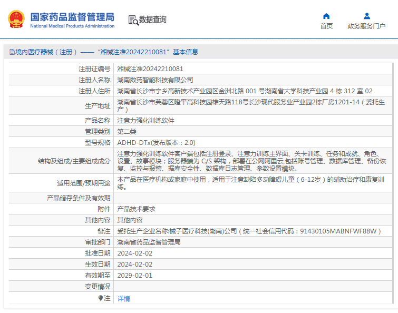This screenshot has width=398, height=313.
Task: Click the 注册人住所 address value
Action: point(245,91)
